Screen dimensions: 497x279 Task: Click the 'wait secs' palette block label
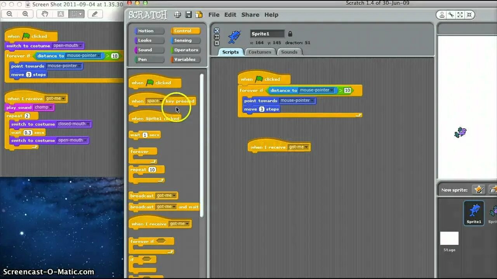tap(144, 135)
